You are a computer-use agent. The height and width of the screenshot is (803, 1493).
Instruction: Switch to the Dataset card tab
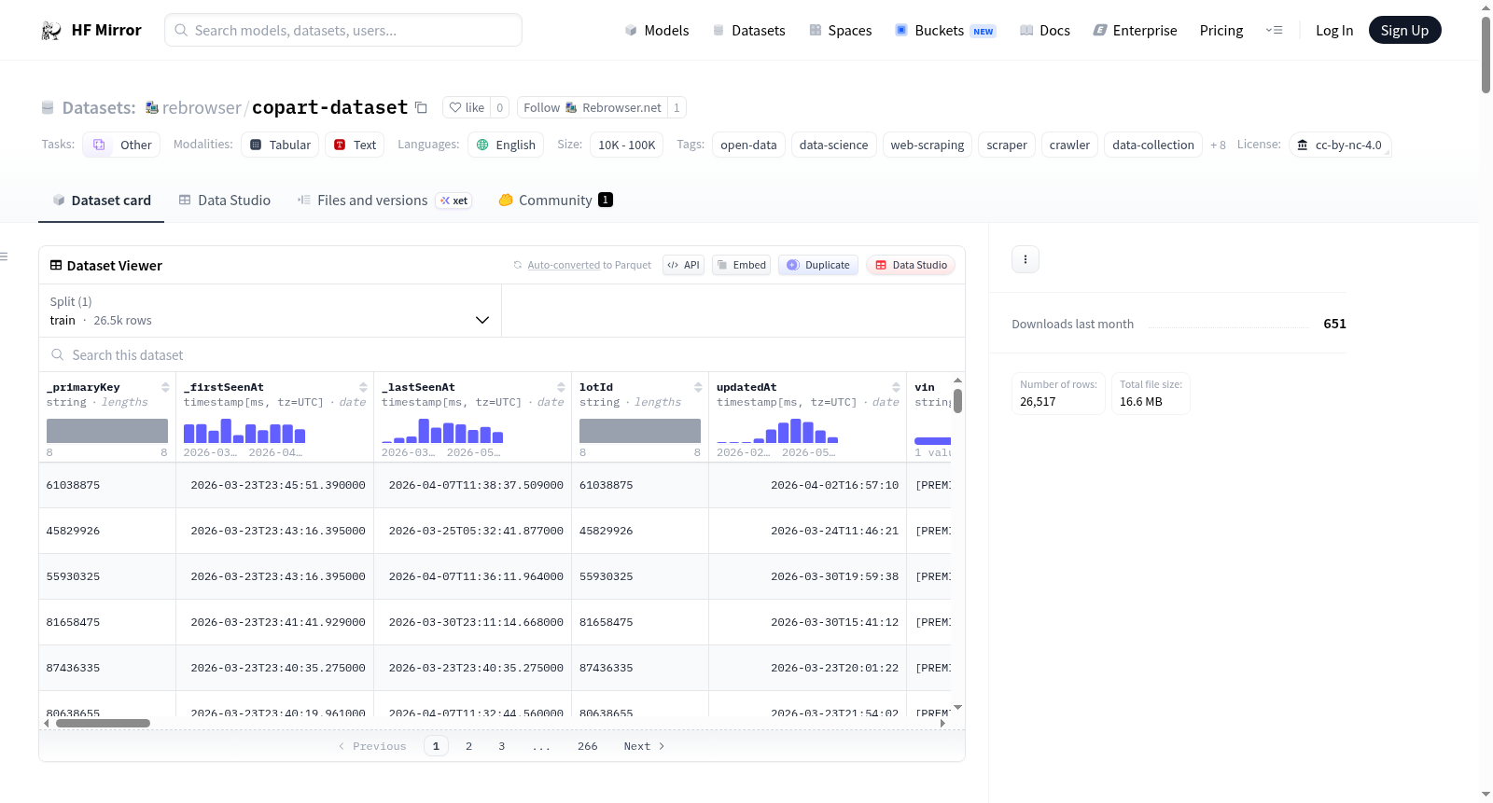[x=101, y=201]
